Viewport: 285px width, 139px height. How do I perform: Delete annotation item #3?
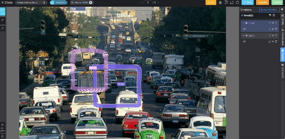tap(276, 29)
